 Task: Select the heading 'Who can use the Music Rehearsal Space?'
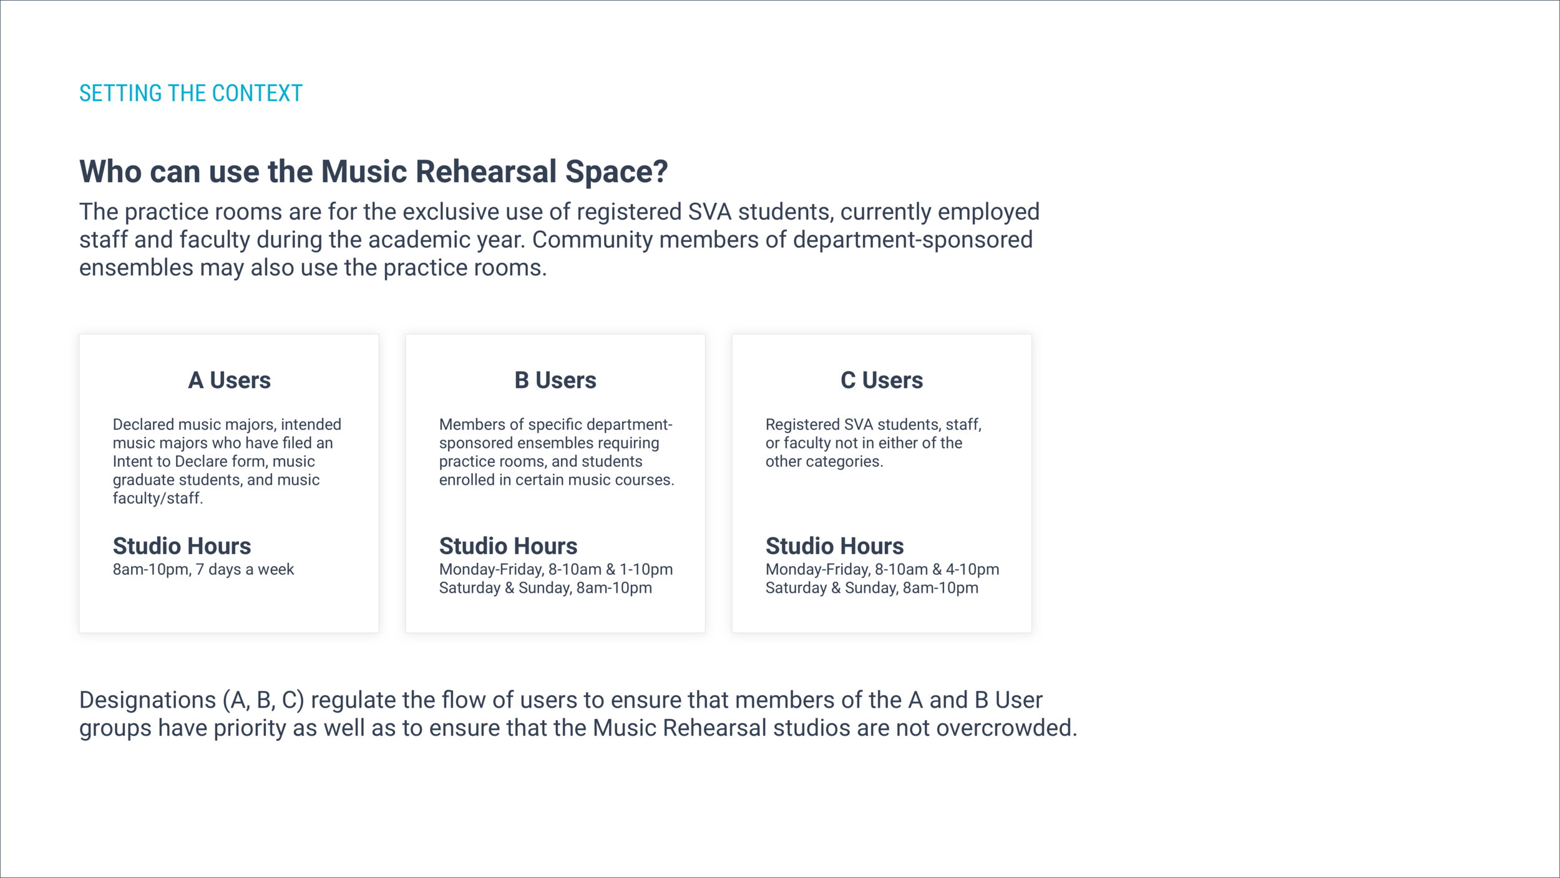(x=373, y=172)
